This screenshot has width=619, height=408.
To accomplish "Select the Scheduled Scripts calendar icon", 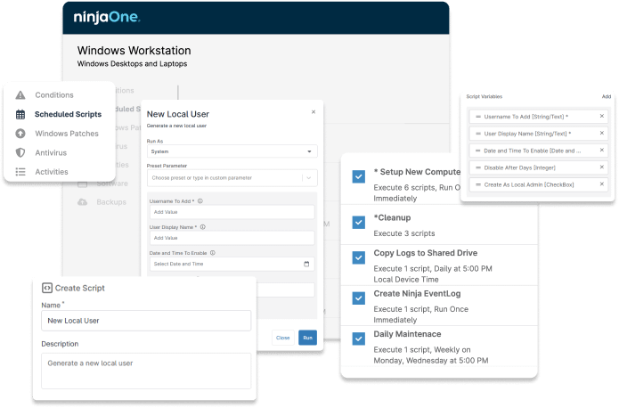I will click(x=20, y=115).
